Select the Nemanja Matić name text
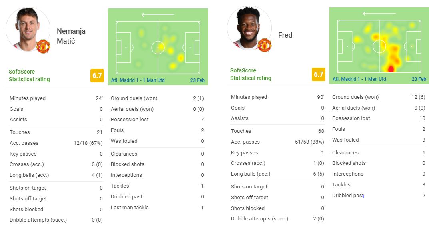This screenshot has height=230, width=429. pos(71,36)
